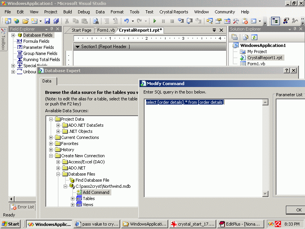Viewport: 305px width, 229px height.
Task: Open the Add New Item dropdown arrow
Action: coord(40,21)
